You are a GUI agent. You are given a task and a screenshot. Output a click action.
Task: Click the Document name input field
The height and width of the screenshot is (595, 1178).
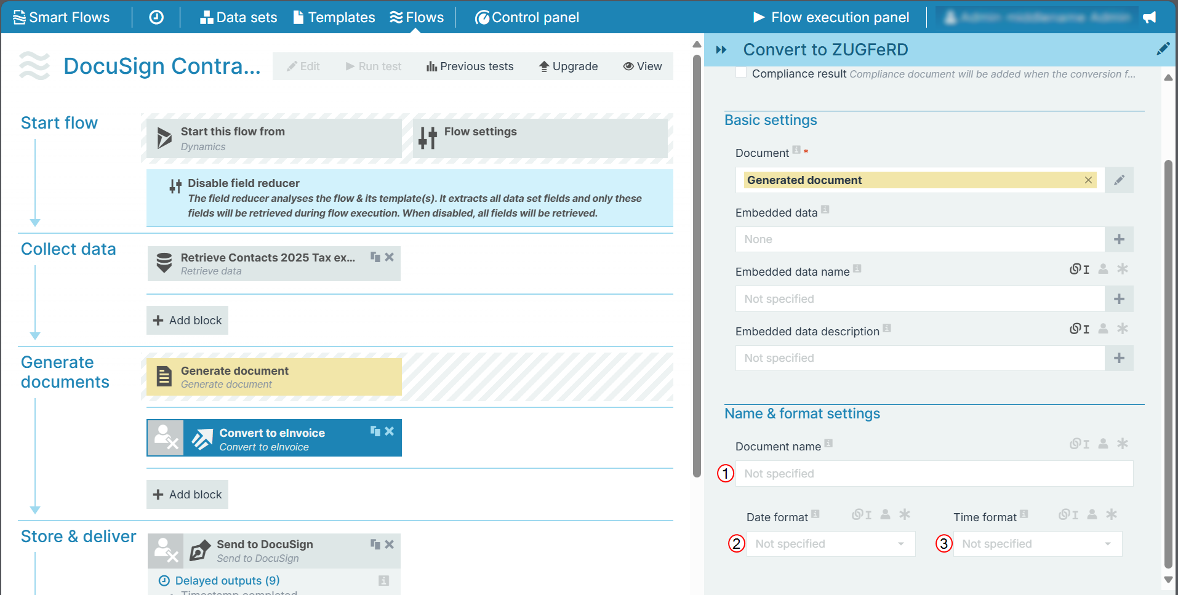click(x=934, y=474)
